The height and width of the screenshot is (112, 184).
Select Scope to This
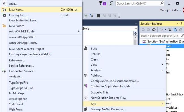coord(124,92)
